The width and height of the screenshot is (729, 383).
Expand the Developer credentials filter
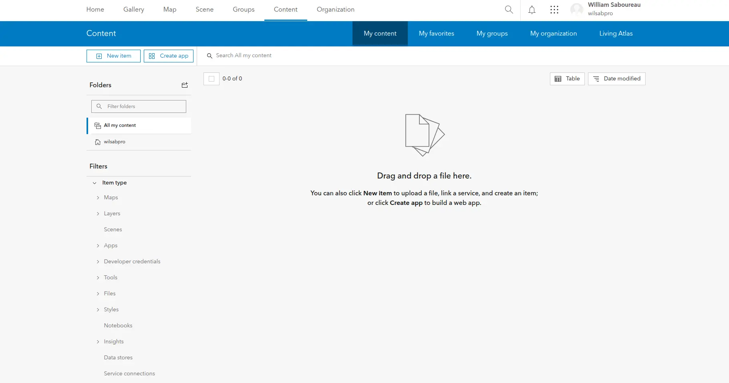click(x=98, y=262)
